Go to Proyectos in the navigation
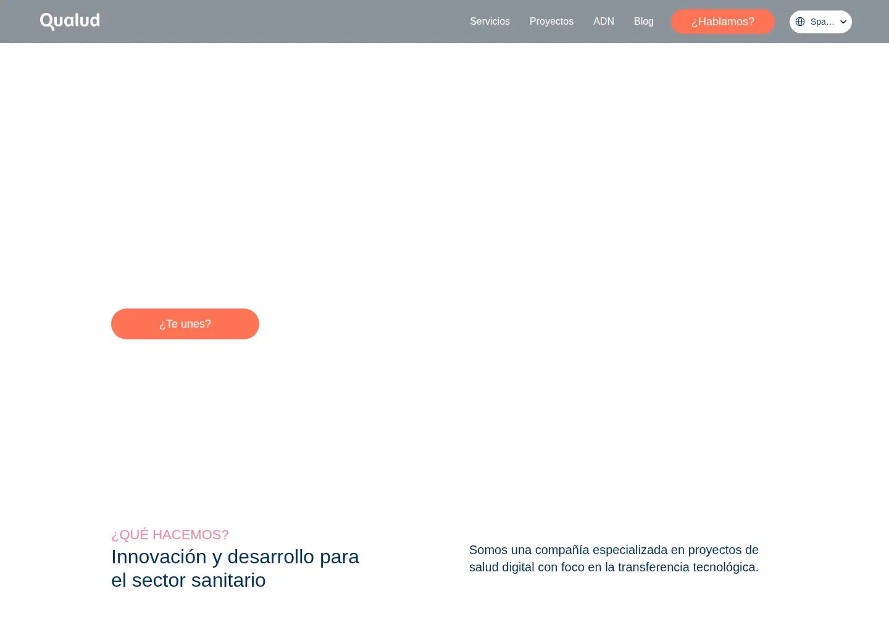This screenshot has width=889, height=617. point(551,22)
